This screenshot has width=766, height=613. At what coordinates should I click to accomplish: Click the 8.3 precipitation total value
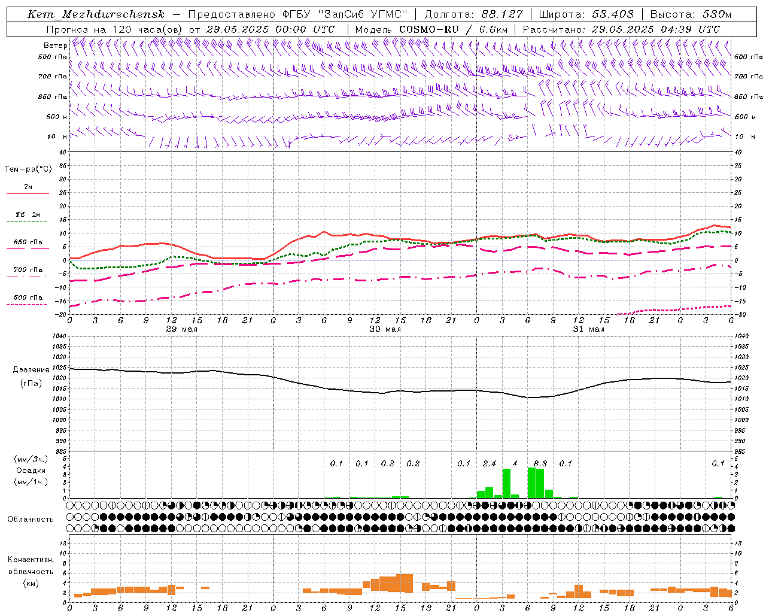[x=540, y=463]
